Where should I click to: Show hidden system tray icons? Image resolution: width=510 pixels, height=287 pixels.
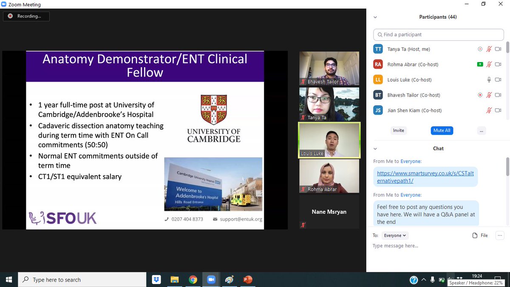click(x=424, y=280)
